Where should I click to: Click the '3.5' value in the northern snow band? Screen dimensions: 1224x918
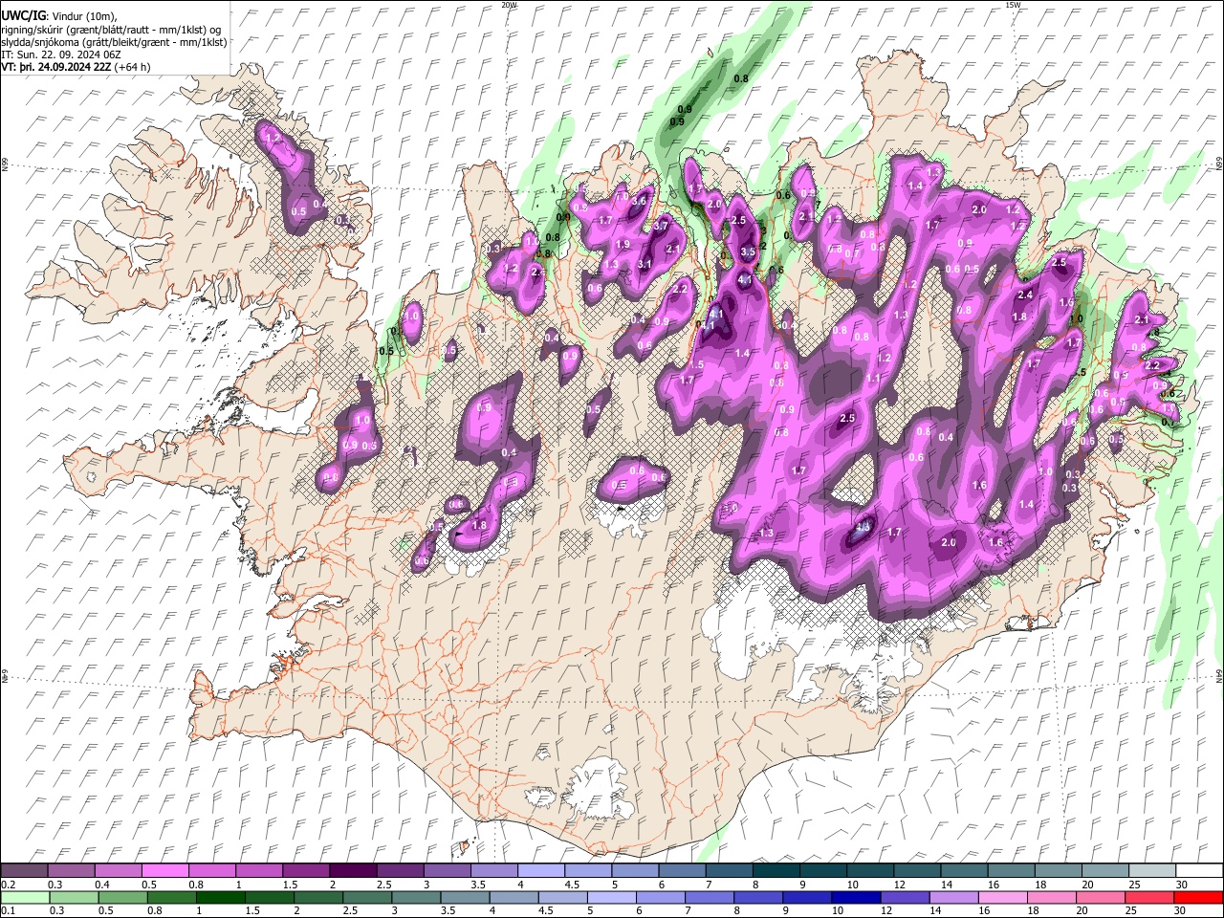pyautogui.click(x=748, y=251)
